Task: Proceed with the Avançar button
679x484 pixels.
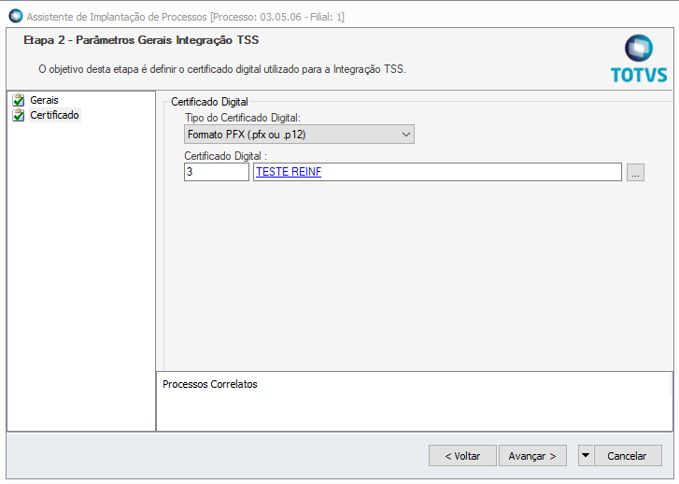Action: tap(532, 456)
